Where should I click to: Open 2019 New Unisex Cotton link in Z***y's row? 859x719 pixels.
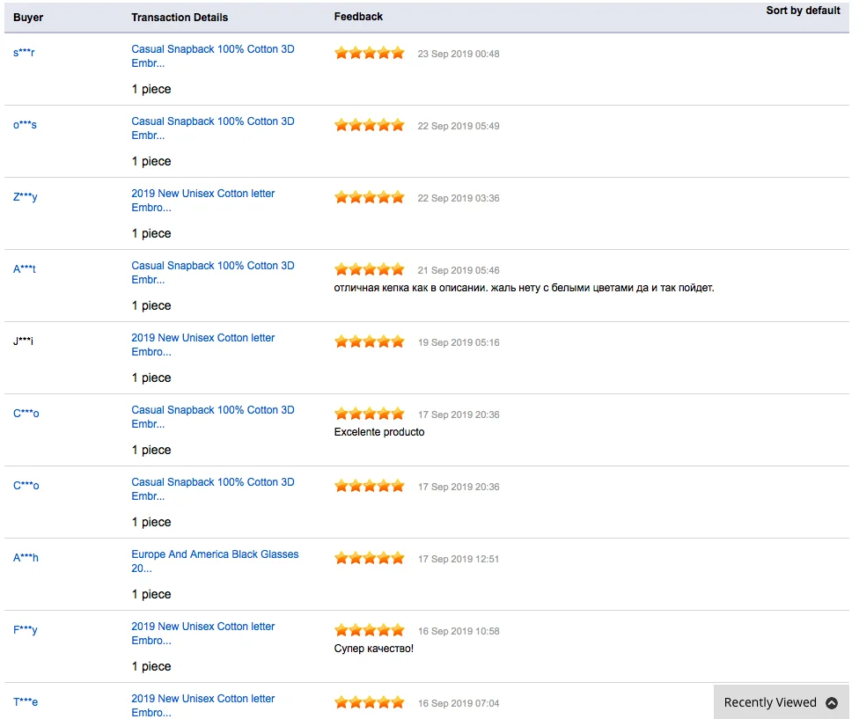pos(202,201)
